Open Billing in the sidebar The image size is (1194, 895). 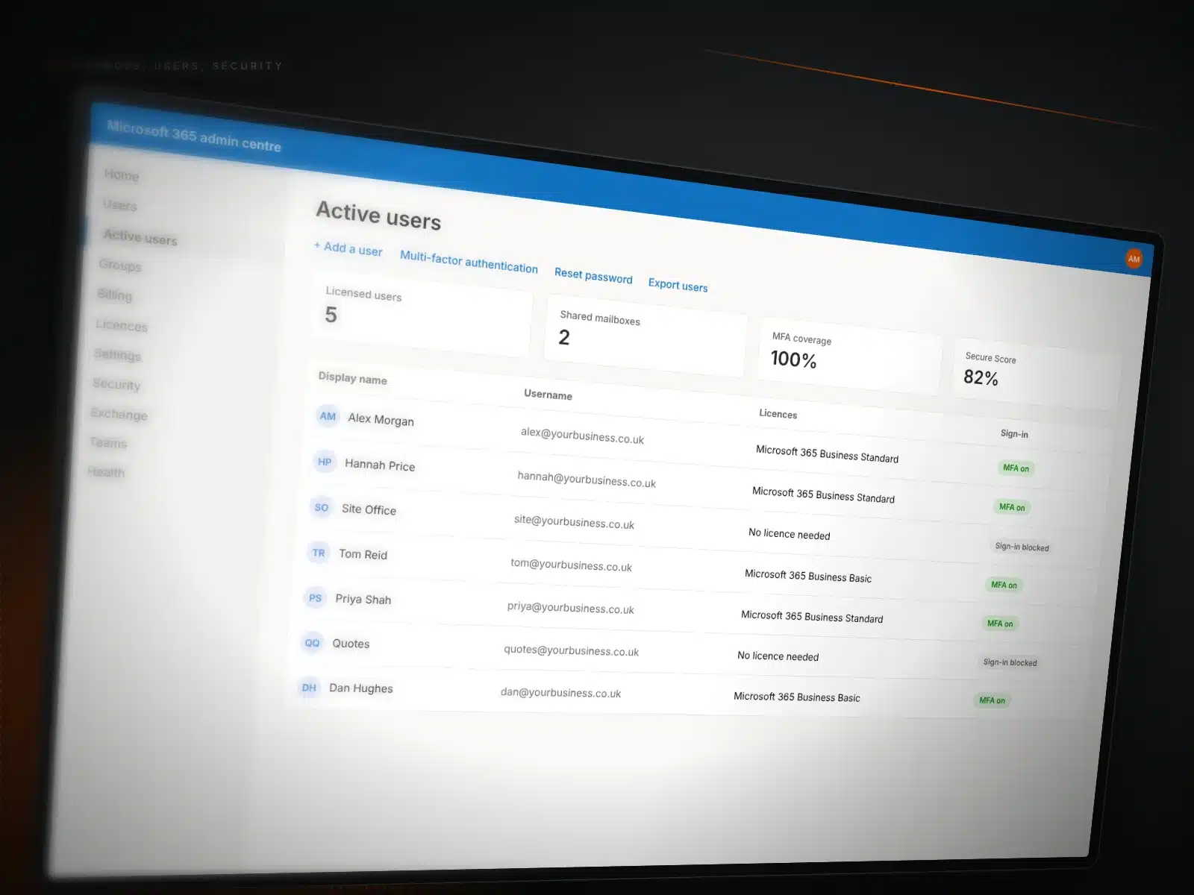(x=114, y=295)
